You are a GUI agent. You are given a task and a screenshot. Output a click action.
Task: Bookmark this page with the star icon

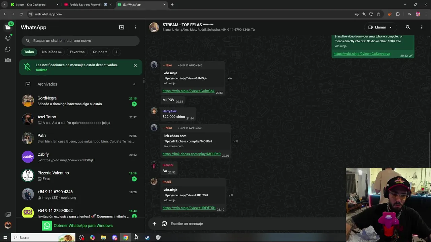tap(378, 14)
